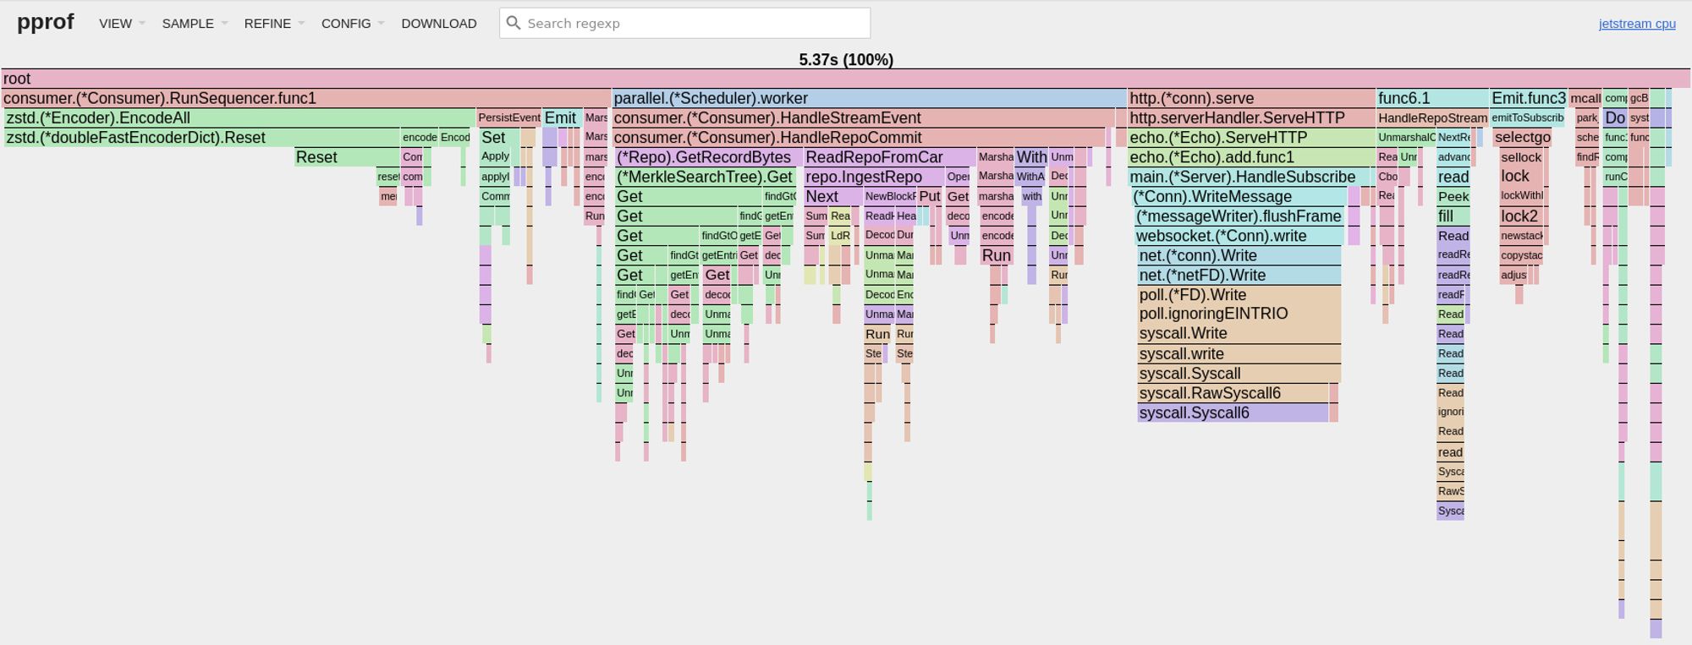
Task: Select func6.1 frame
Action: (1432, 98)
